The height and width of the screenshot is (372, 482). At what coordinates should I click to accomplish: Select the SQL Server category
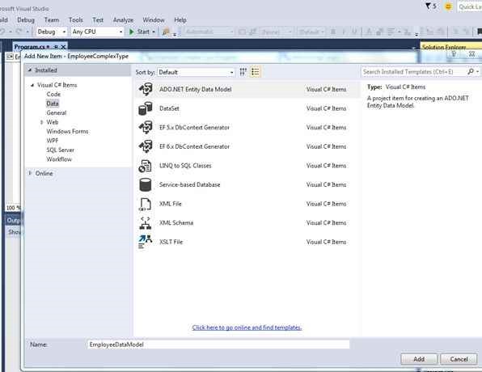60,150
